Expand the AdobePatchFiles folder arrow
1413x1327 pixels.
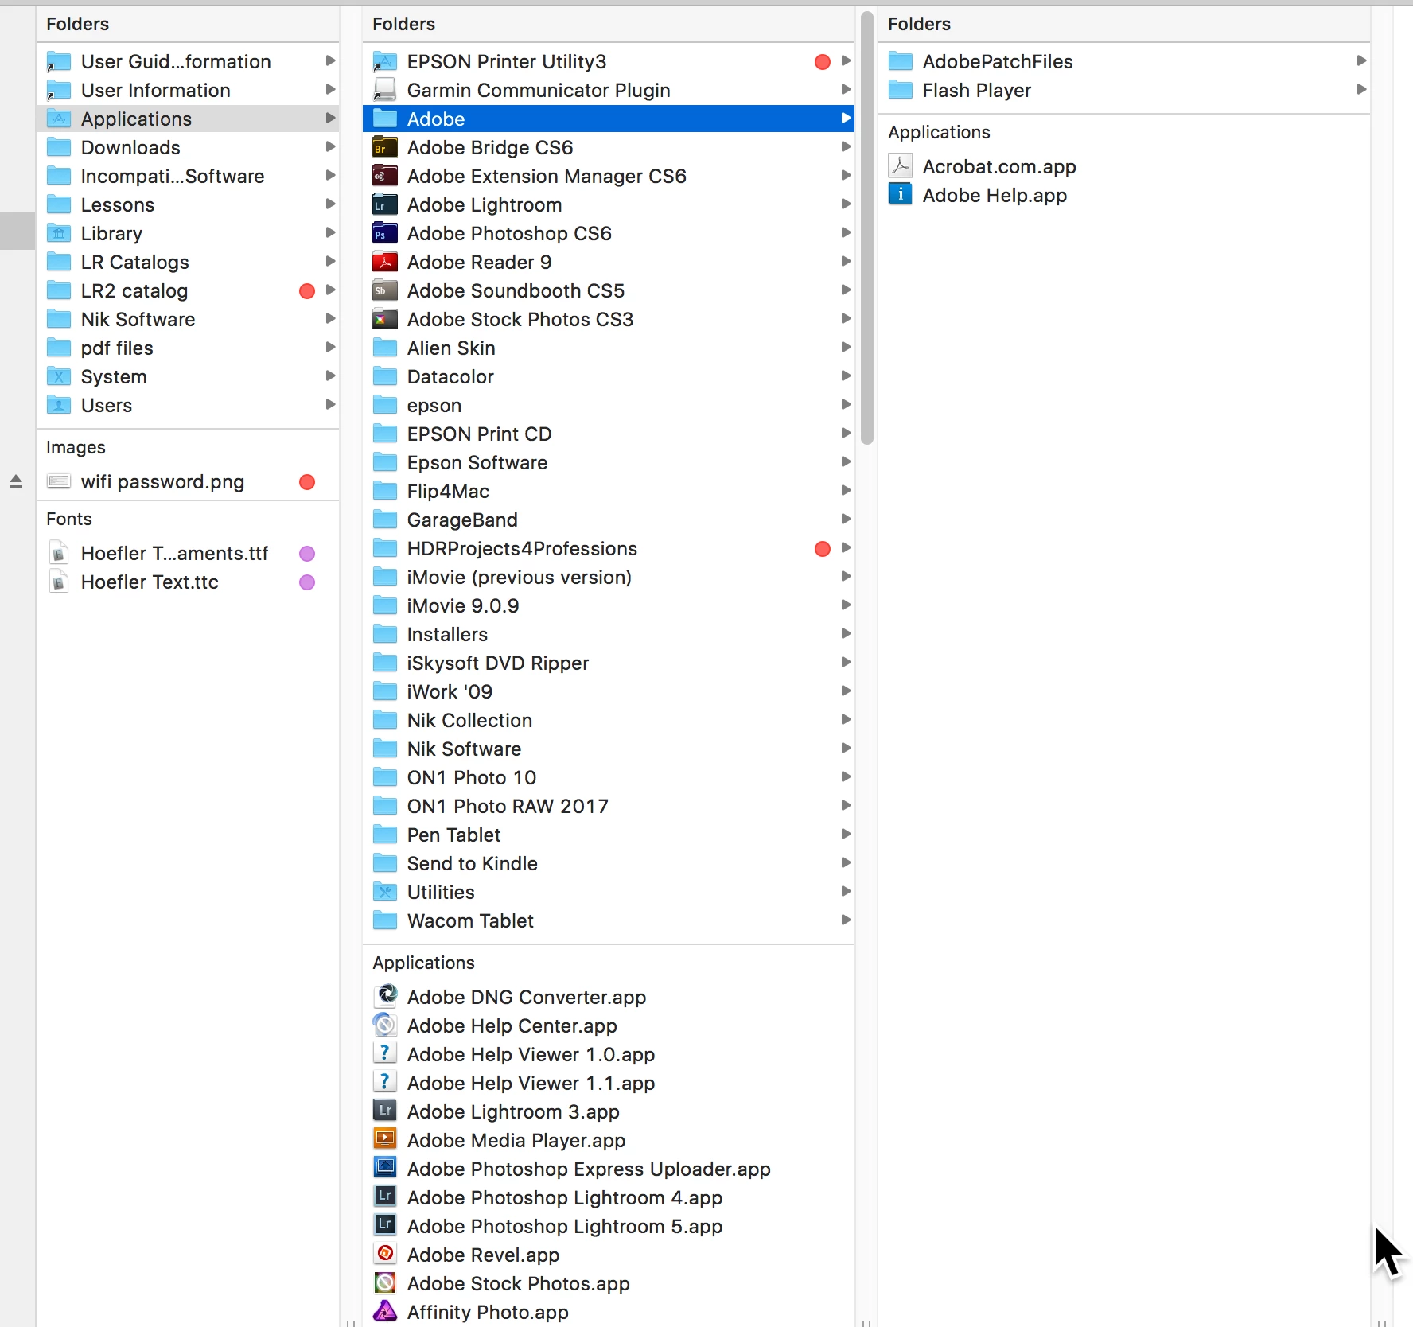tap(1361, 60)
